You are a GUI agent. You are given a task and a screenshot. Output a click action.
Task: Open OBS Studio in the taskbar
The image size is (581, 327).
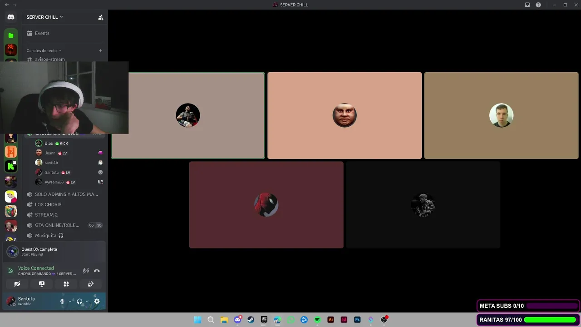point(384,320)
